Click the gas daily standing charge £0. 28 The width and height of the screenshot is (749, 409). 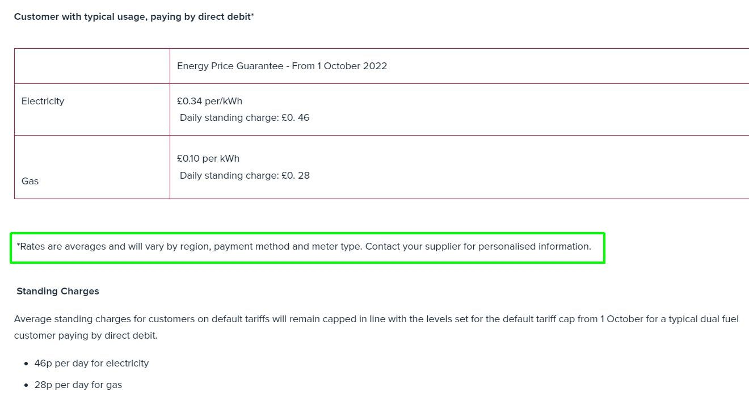[x=245, y=175]
